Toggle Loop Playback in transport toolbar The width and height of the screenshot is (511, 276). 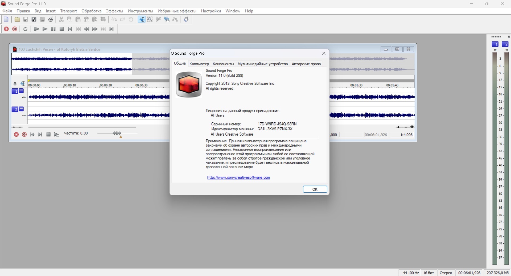pyautogui.click(x=26, y=29)
